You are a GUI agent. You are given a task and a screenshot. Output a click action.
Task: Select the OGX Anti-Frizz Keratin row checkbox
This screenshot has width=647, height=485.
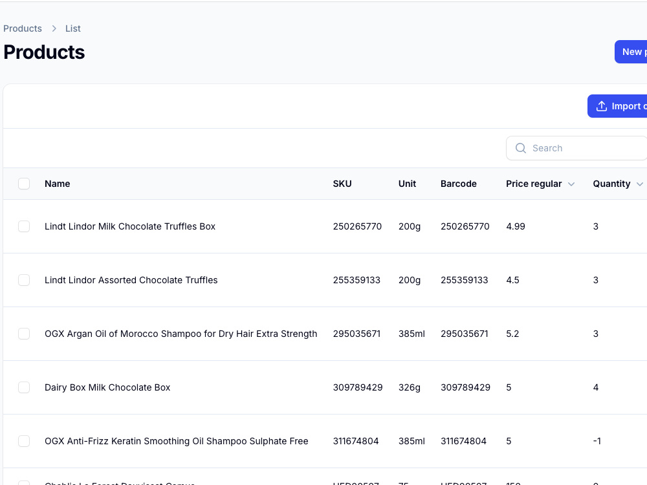click(24, 441)
